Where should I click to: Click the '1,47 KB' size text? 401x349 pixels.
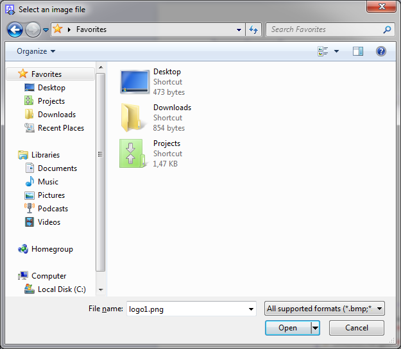coord(165,164)
